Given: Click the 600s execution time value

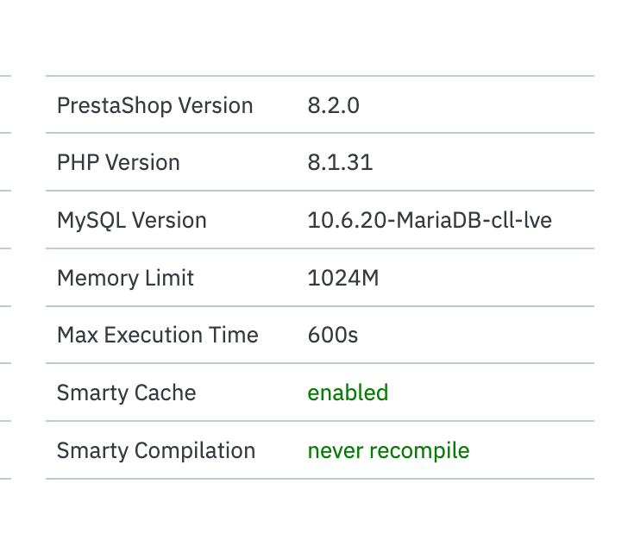Looking at the screenshot, I should (332, 335).
